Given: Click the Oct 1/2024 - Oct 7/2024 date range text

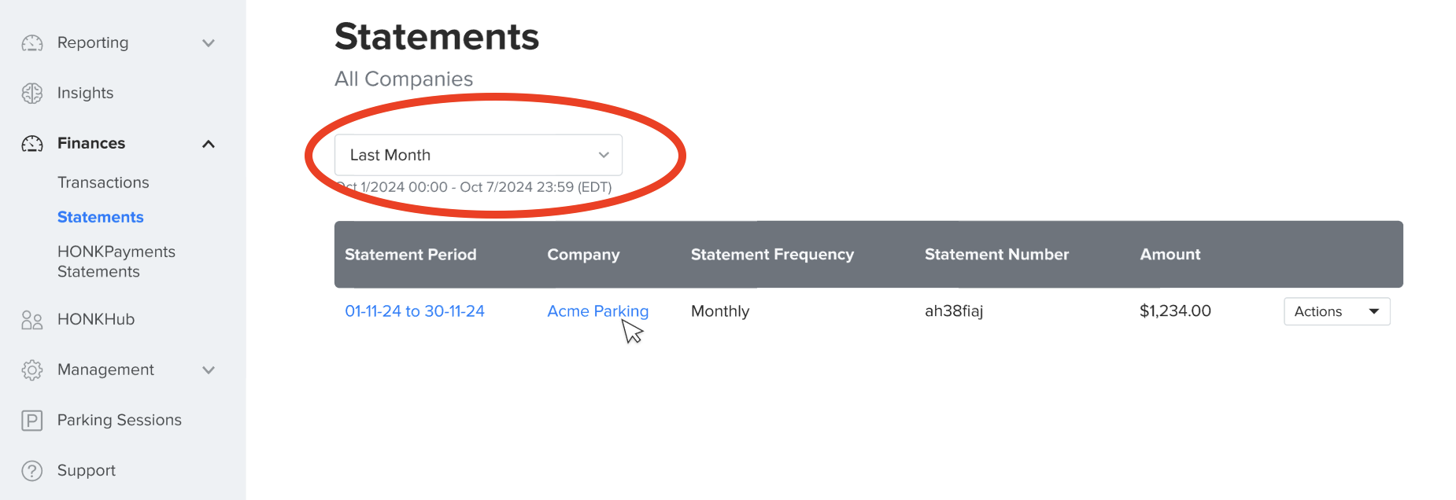Looking at the screenshot, I should tap(474, 187).
